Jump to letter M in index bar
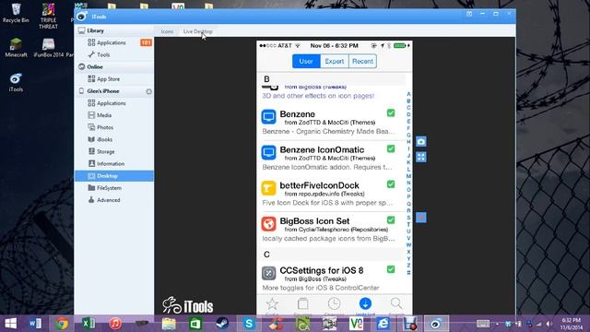The height and width of the screenshot is (332, 590). [x=408, y=176]
